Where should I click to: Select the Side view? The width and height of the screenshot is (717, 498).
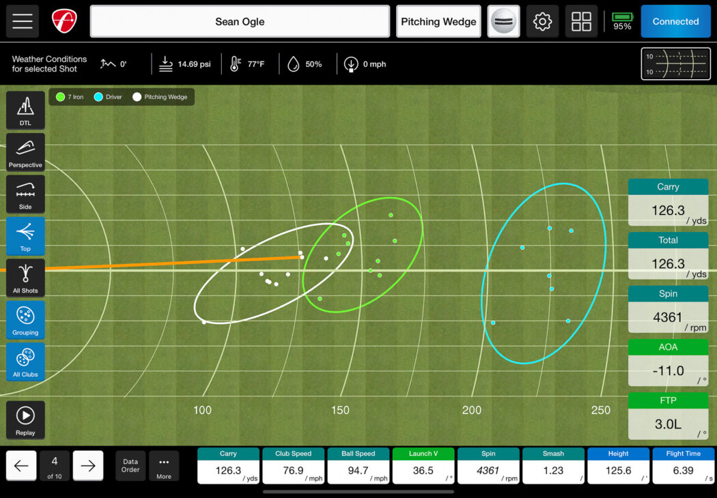[x=25, y=194]
